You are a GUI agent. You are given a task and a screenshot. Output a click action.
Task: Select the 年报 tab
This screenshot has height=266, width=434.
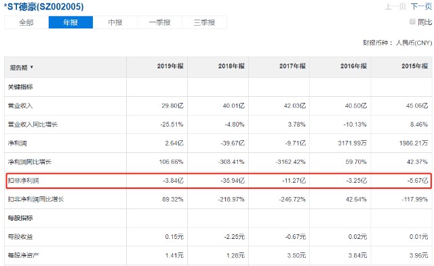pos(71,22)
